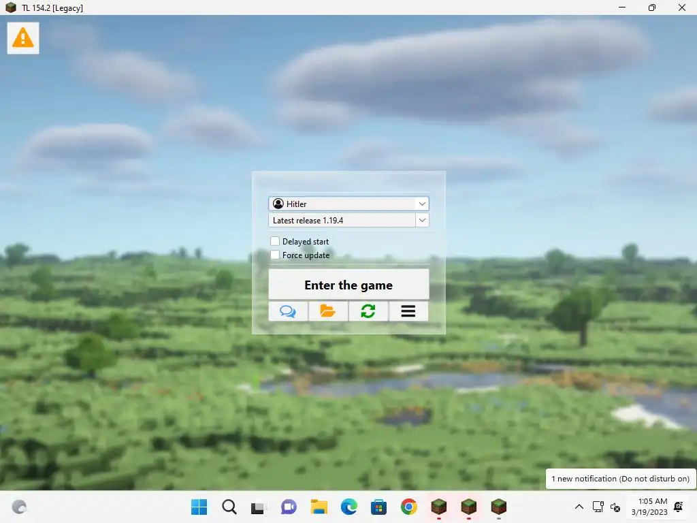The image size is (697, 523).
Task: Open taskbar Search magnifier
Action: 229,507
